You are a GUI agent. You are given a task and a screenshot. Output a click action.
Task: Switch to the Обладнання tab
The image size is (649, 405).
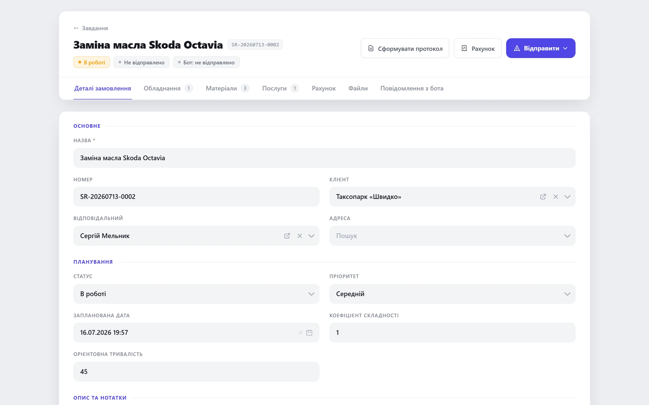(168, 88)
